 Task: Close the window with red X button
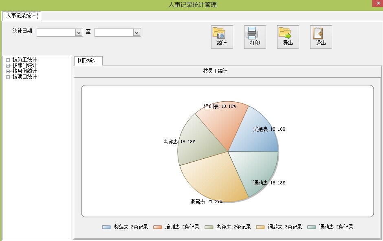377,3
